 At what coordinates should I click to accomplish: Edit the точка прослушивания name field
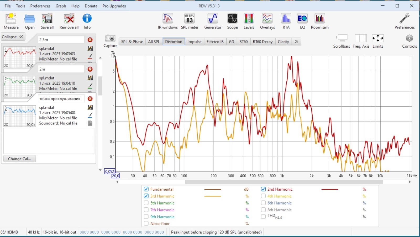tap(61, 98)
